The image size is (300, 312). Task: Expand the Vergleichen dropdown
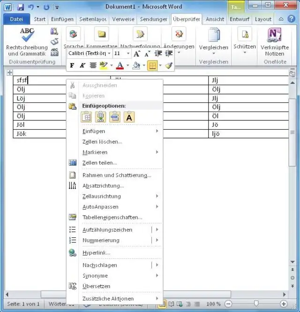tap(214, 53)
